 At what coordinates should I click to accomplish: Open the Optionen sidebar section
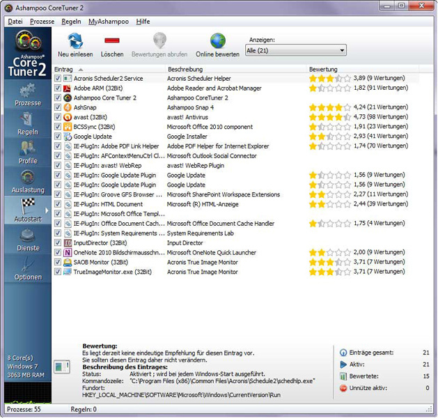28,268
